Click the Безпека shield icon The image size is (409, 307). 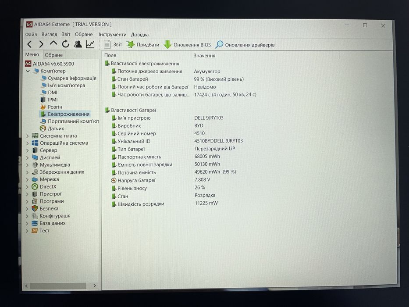point(35,209)
